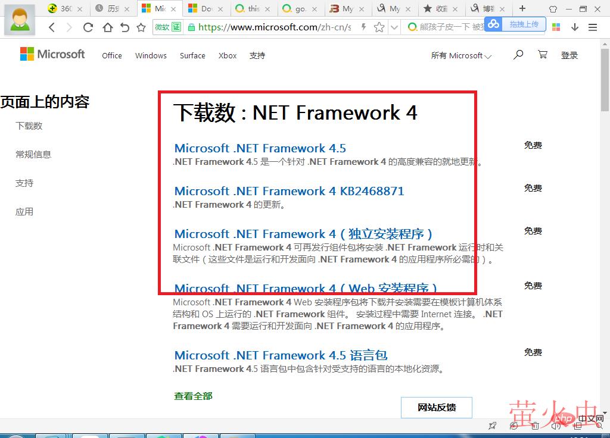The width and height of the screenshot is (610, 438).
Task: Expand the address bar dropdown arrow
Action: tap(394, 27)
